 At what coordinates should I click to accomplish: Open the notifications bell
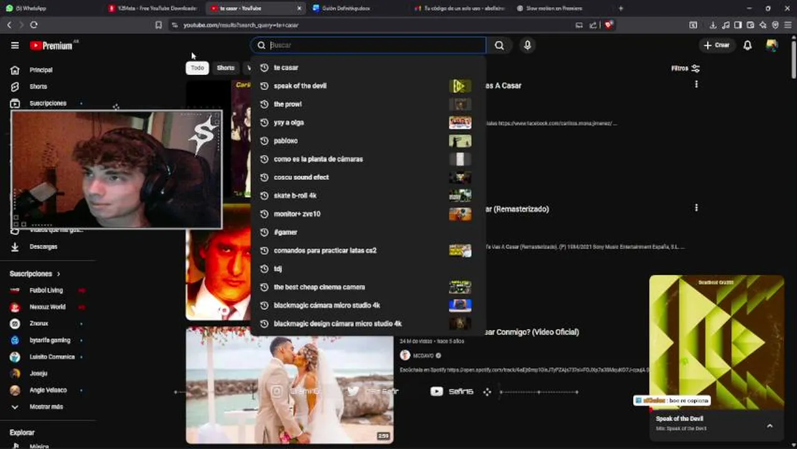click(x=747, y=46)
